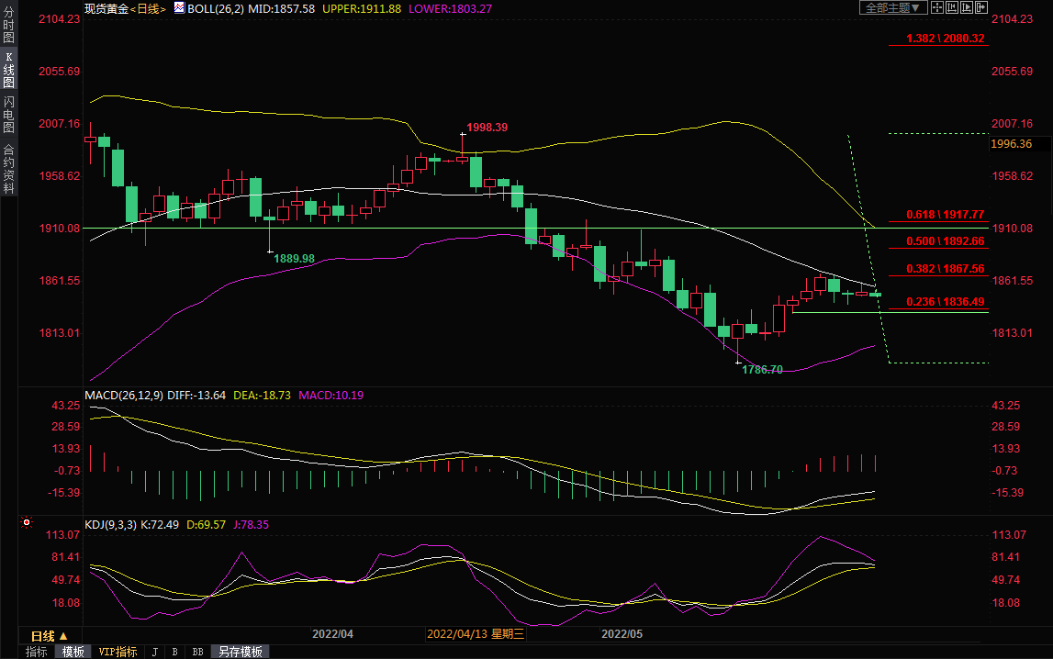Click the 0.618 Fibonacci level label
1053x659 pixels.
tap(945, 214)
